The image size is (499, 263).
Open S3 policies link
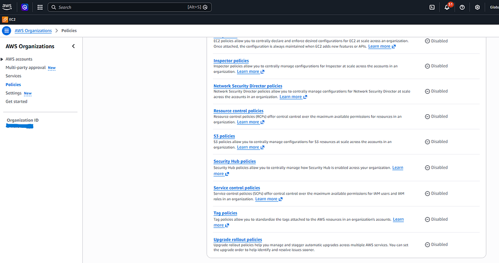click(224, 136)
